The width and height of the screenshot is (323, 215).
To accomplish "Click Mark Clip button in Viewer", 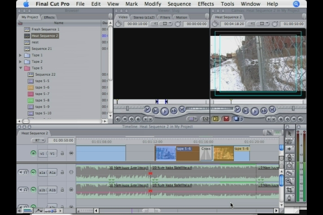I will click(x=125, y=119).
